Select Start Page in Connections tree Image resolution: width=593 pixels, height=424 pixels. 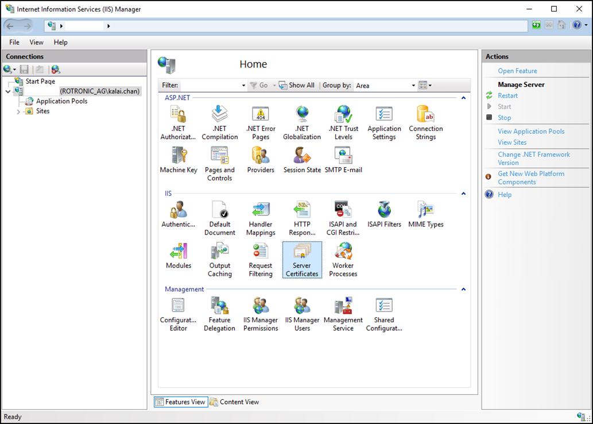tap(40, 82)
